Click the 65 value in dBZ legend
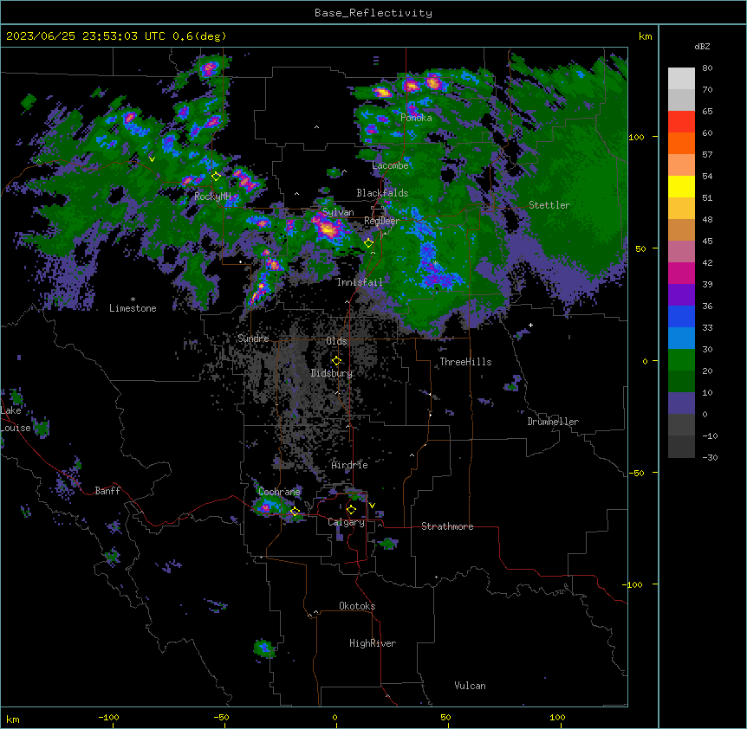This screenshot has height=729, width=747. (x=707, y=112)
